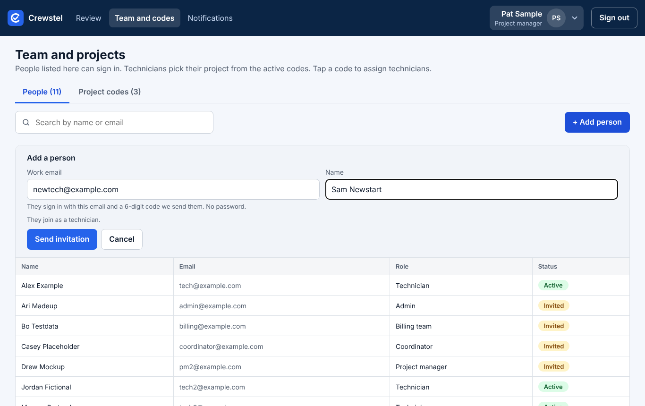This screenshot has height=406, width=645.
Task: Focus the Search by name or email field
Action: 114,122
